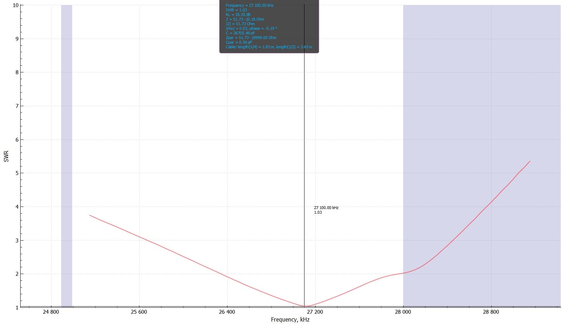Click the '10' tick on the SWR axis
Viewport: 565px width, 329px height.
point(16,5)
